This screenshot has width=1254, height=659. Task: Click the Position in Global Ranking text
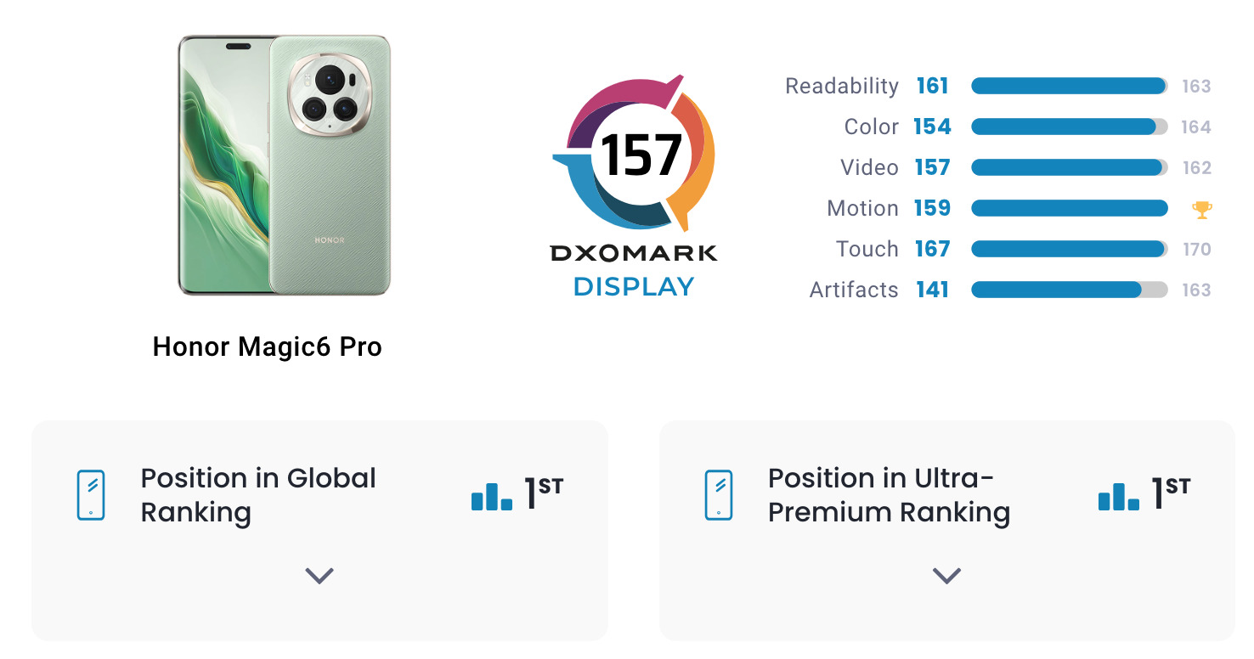tap(258, 495)
